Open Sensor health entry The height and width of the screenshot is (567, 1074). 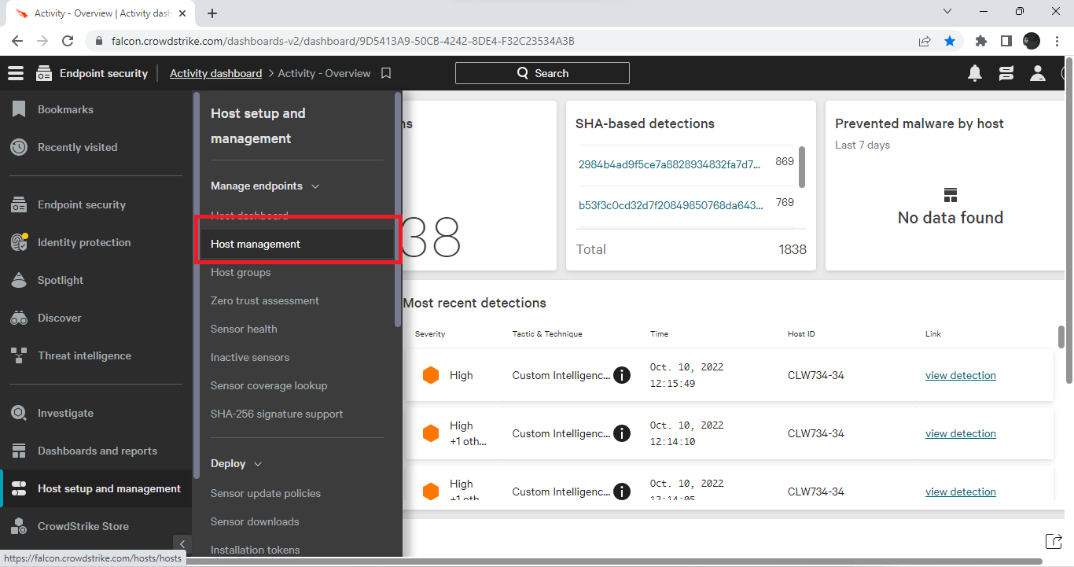tap(244, 329)
